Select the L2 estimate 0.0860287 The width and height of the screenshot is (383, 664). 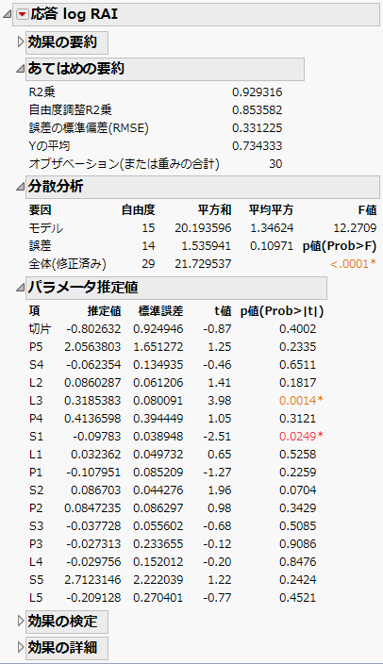click(92, 383)
